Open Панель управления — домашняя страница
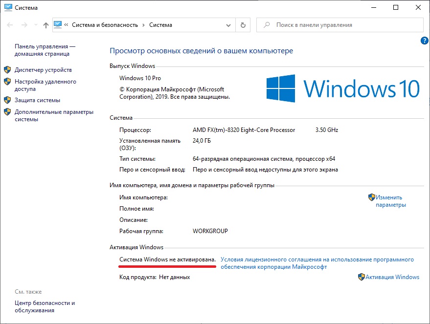Image resolution: width=430 pixels, height=324 pixels. click(x=45, y=50)
